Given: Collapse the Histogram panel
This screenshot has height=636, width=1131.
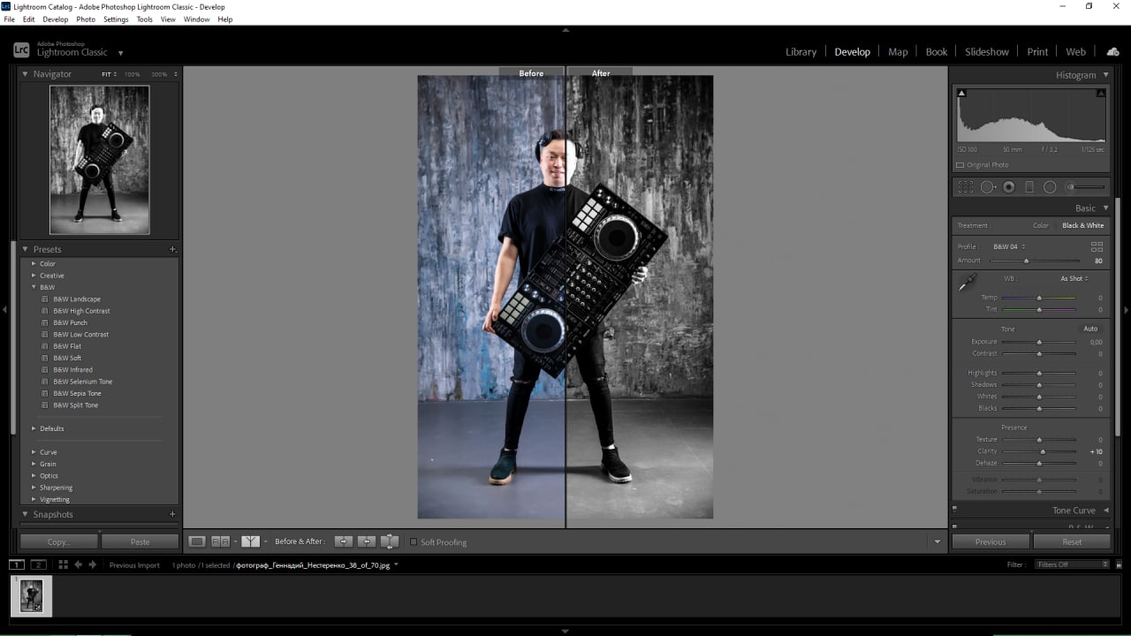Looking at the screenshot, I should [x=1104, y=75].
